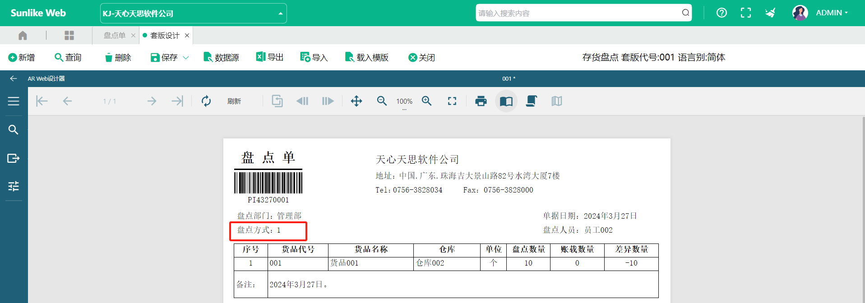Image resolution: width=865 pixels, height=303 pixels.
Task: Select the 套版设计 tab
Action: coord(165,36)
